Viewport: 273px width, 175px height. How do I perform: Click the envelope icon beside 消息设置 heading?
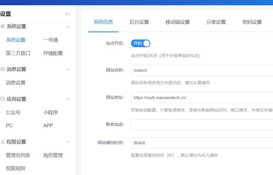[2, 69]
